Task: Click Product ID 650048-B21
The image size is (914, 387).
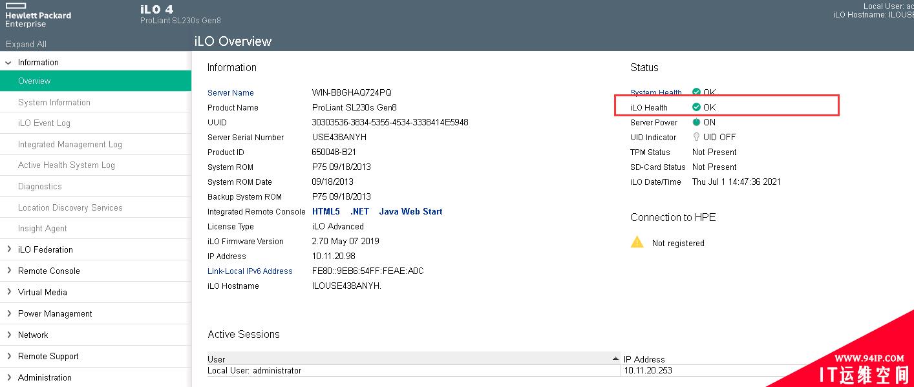Action: 334,152
